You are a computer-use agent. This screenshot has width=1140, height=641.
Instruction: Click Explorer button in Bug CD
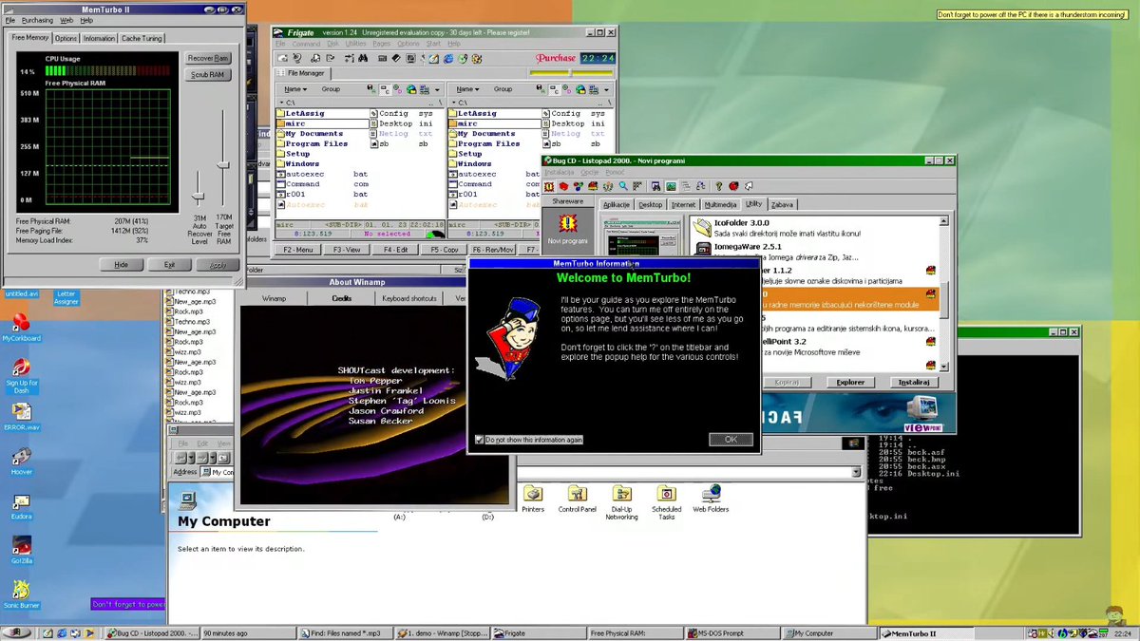pos(850,382)
